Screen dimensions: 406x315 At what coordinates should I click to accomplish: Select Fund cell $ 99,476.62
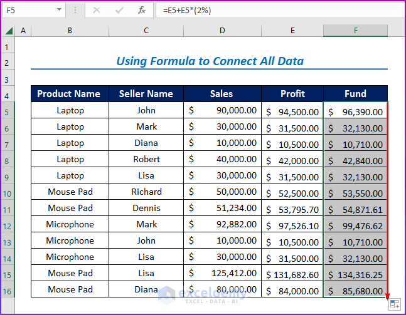click(355, 224)
